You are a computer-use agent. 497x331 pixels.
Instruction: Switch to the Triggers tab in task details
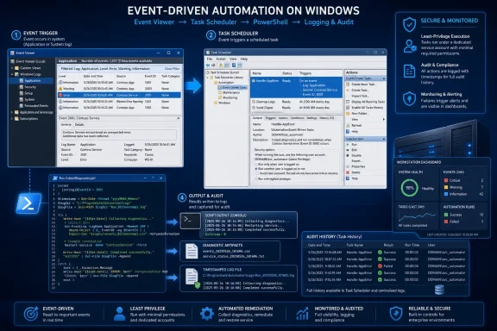coord(270,118)
